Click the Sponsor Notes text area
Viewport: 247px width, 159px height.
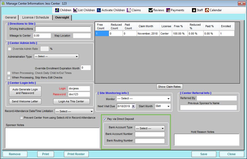click(x=52, y=138)
